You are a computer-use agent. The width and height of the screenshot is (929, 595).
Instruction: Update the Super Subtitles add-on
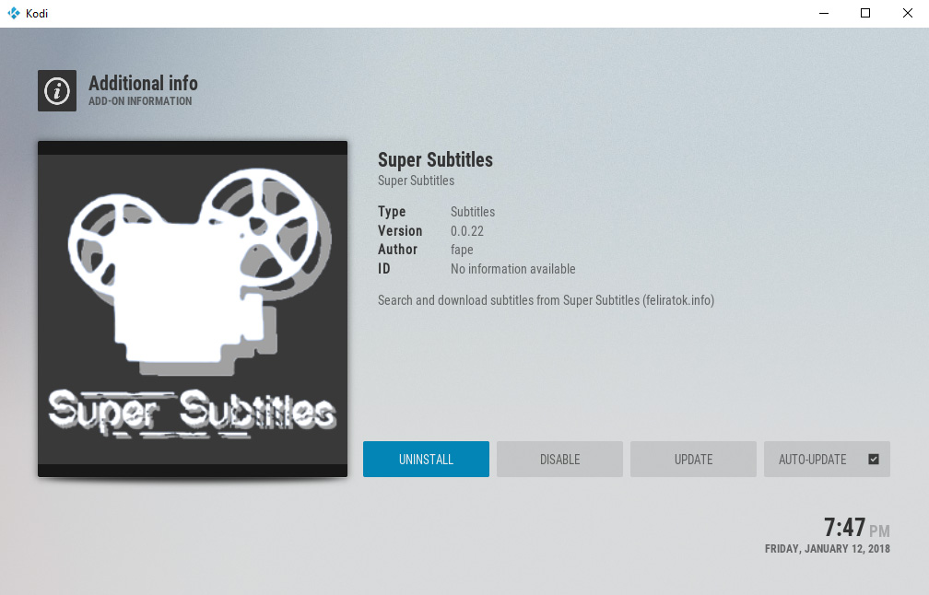click(693, 459)
